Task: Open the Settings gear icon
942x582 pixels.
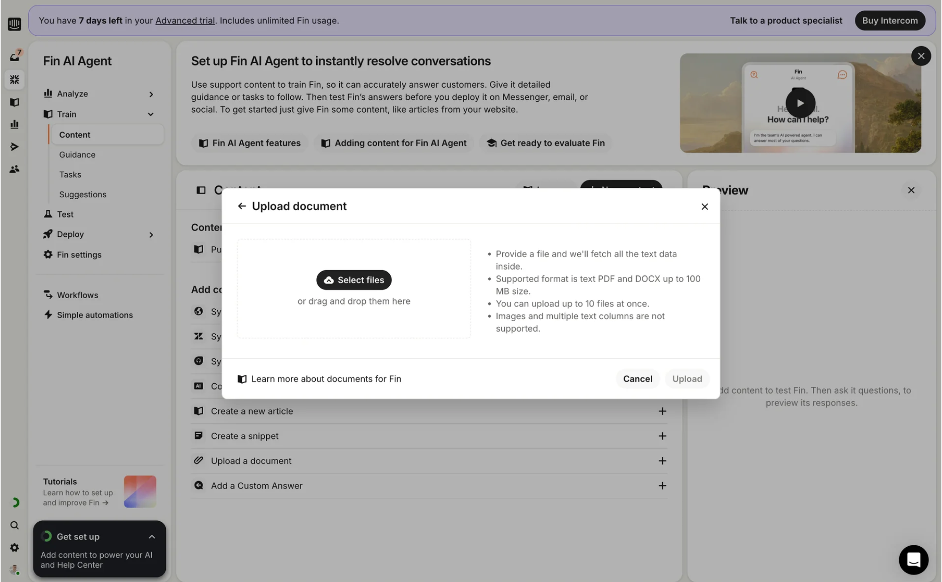Action: tap(14, 548)
